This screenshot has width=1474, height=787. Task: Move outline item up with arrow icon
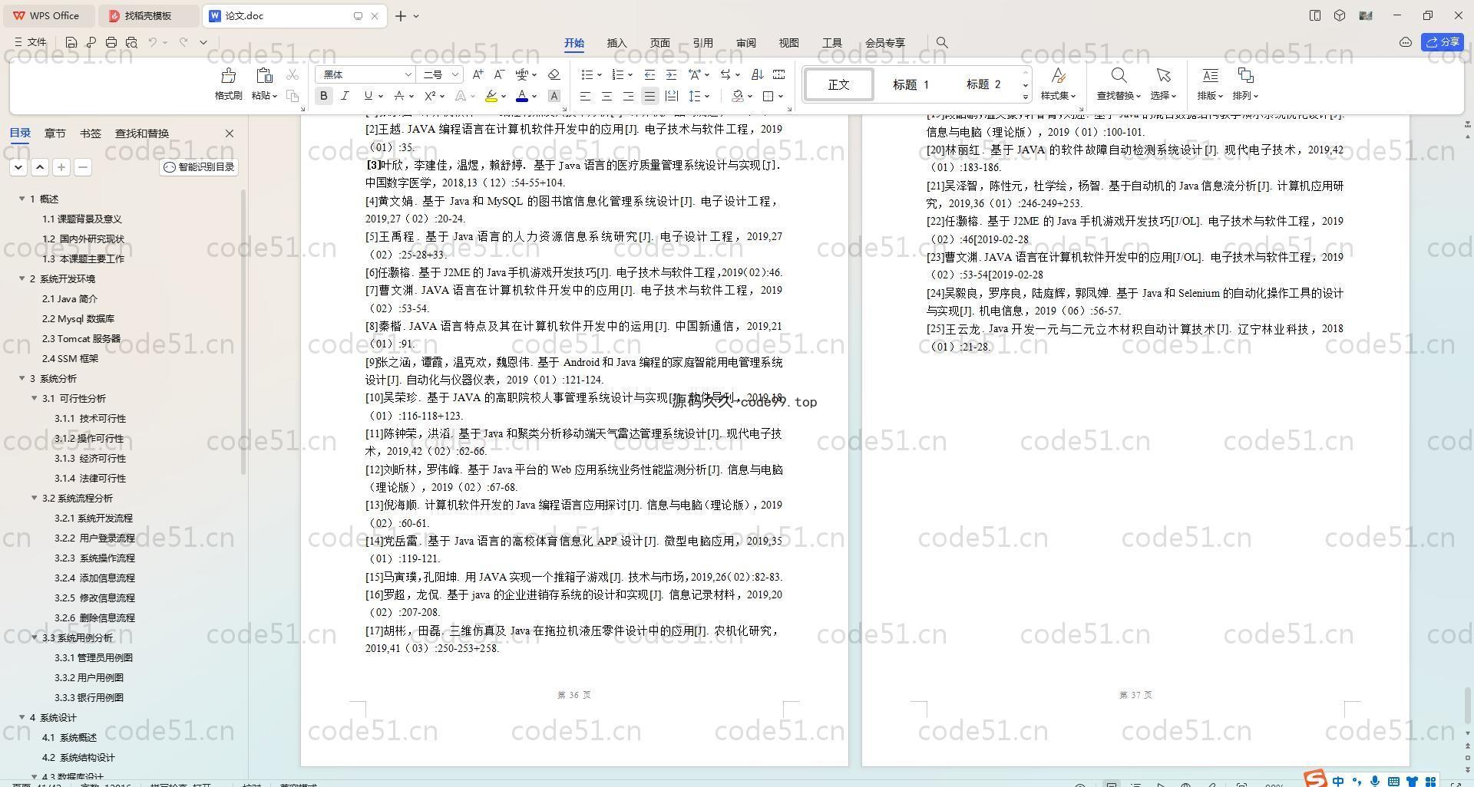[40, 166]
